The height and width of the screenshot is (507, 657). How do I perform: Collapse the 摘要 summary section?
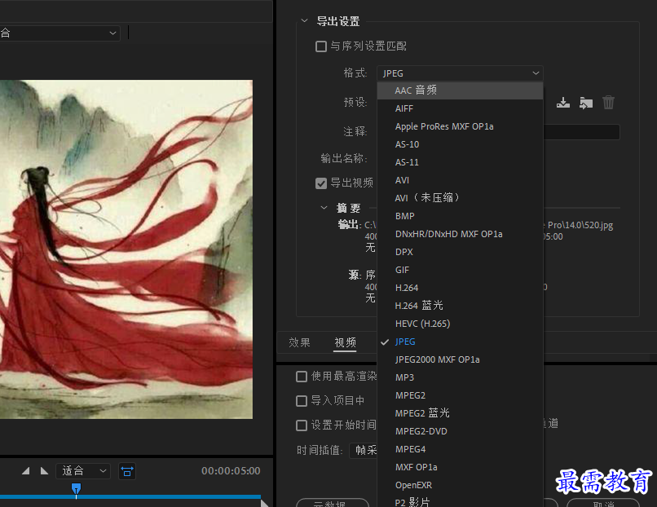pyautogui.click(x=324, y=207)
